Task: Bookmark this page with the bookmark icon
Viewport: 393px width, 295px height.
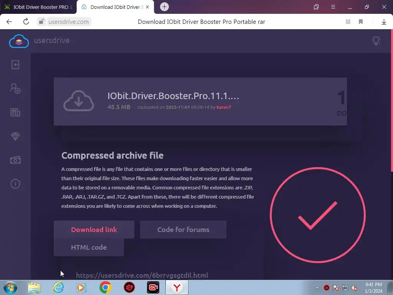Action: point(361,22)
